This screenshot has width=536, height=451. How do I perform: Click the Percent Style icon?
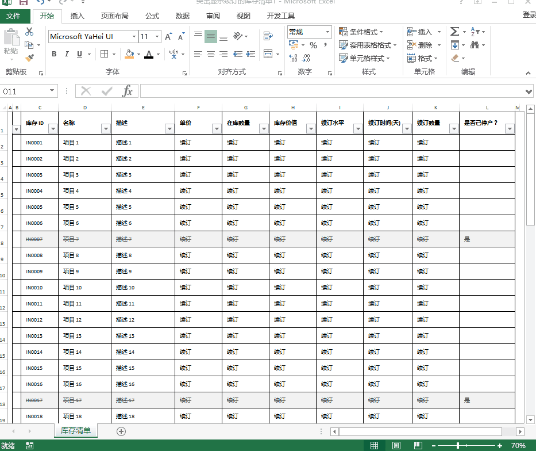click(x=314, y=45)
